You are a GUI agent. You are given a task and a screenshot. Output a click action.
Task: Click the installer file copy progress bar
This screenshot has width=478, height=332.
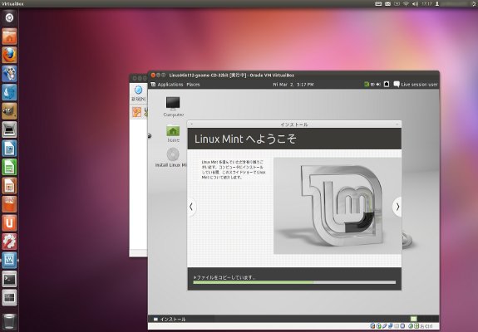click(294, 282)
